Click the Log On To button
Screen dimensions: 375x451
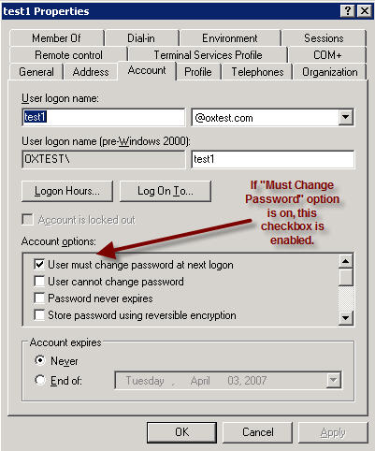(166, 191)
